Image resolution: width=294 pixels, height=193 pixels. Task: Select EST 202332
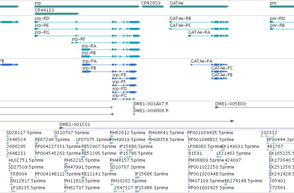(x=267, y=136)
